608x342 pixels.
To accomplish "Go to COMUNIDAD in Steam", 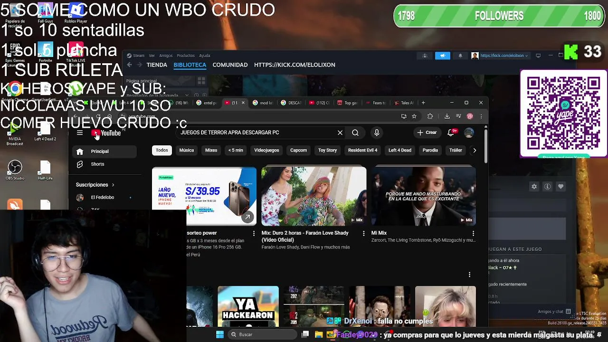I will [230, 65].
